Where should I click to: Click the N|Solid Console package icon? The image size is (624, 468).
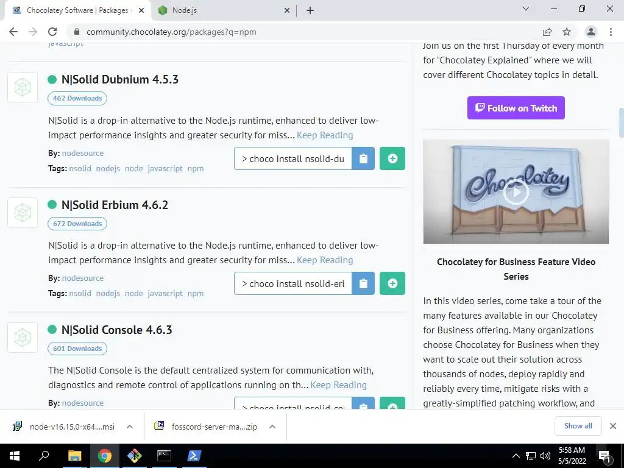point(23,338)
